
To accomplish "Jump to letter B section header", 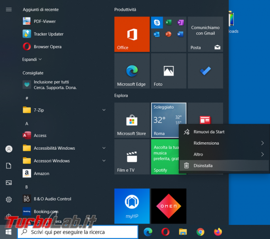I will tap(27, 187).
